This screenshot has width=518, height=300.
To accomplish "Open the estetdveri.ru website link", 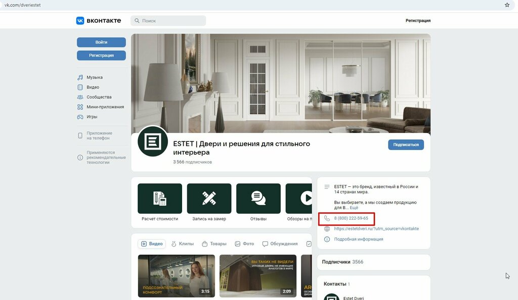I will pyautogui.click(x=376, y=228).
